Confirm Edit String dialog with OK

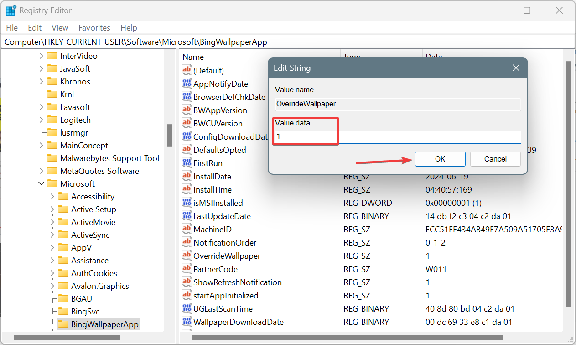click(x=440, y=159)
